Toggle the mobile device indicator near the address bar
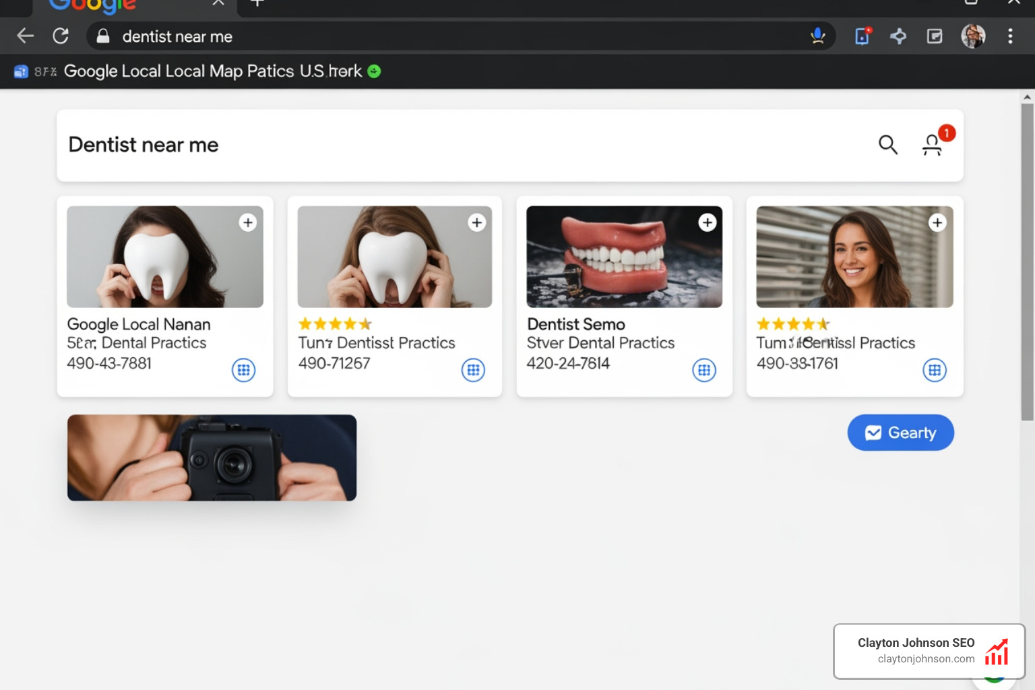The width and height of the screenshot is (1035, 690). click(x=861, y=36)
